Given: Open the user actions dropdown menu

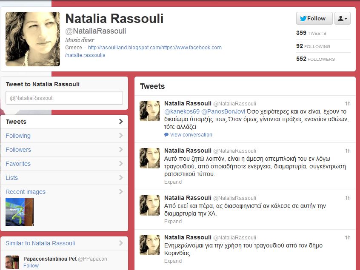Looking at the screenshot, I should (343, 18).
